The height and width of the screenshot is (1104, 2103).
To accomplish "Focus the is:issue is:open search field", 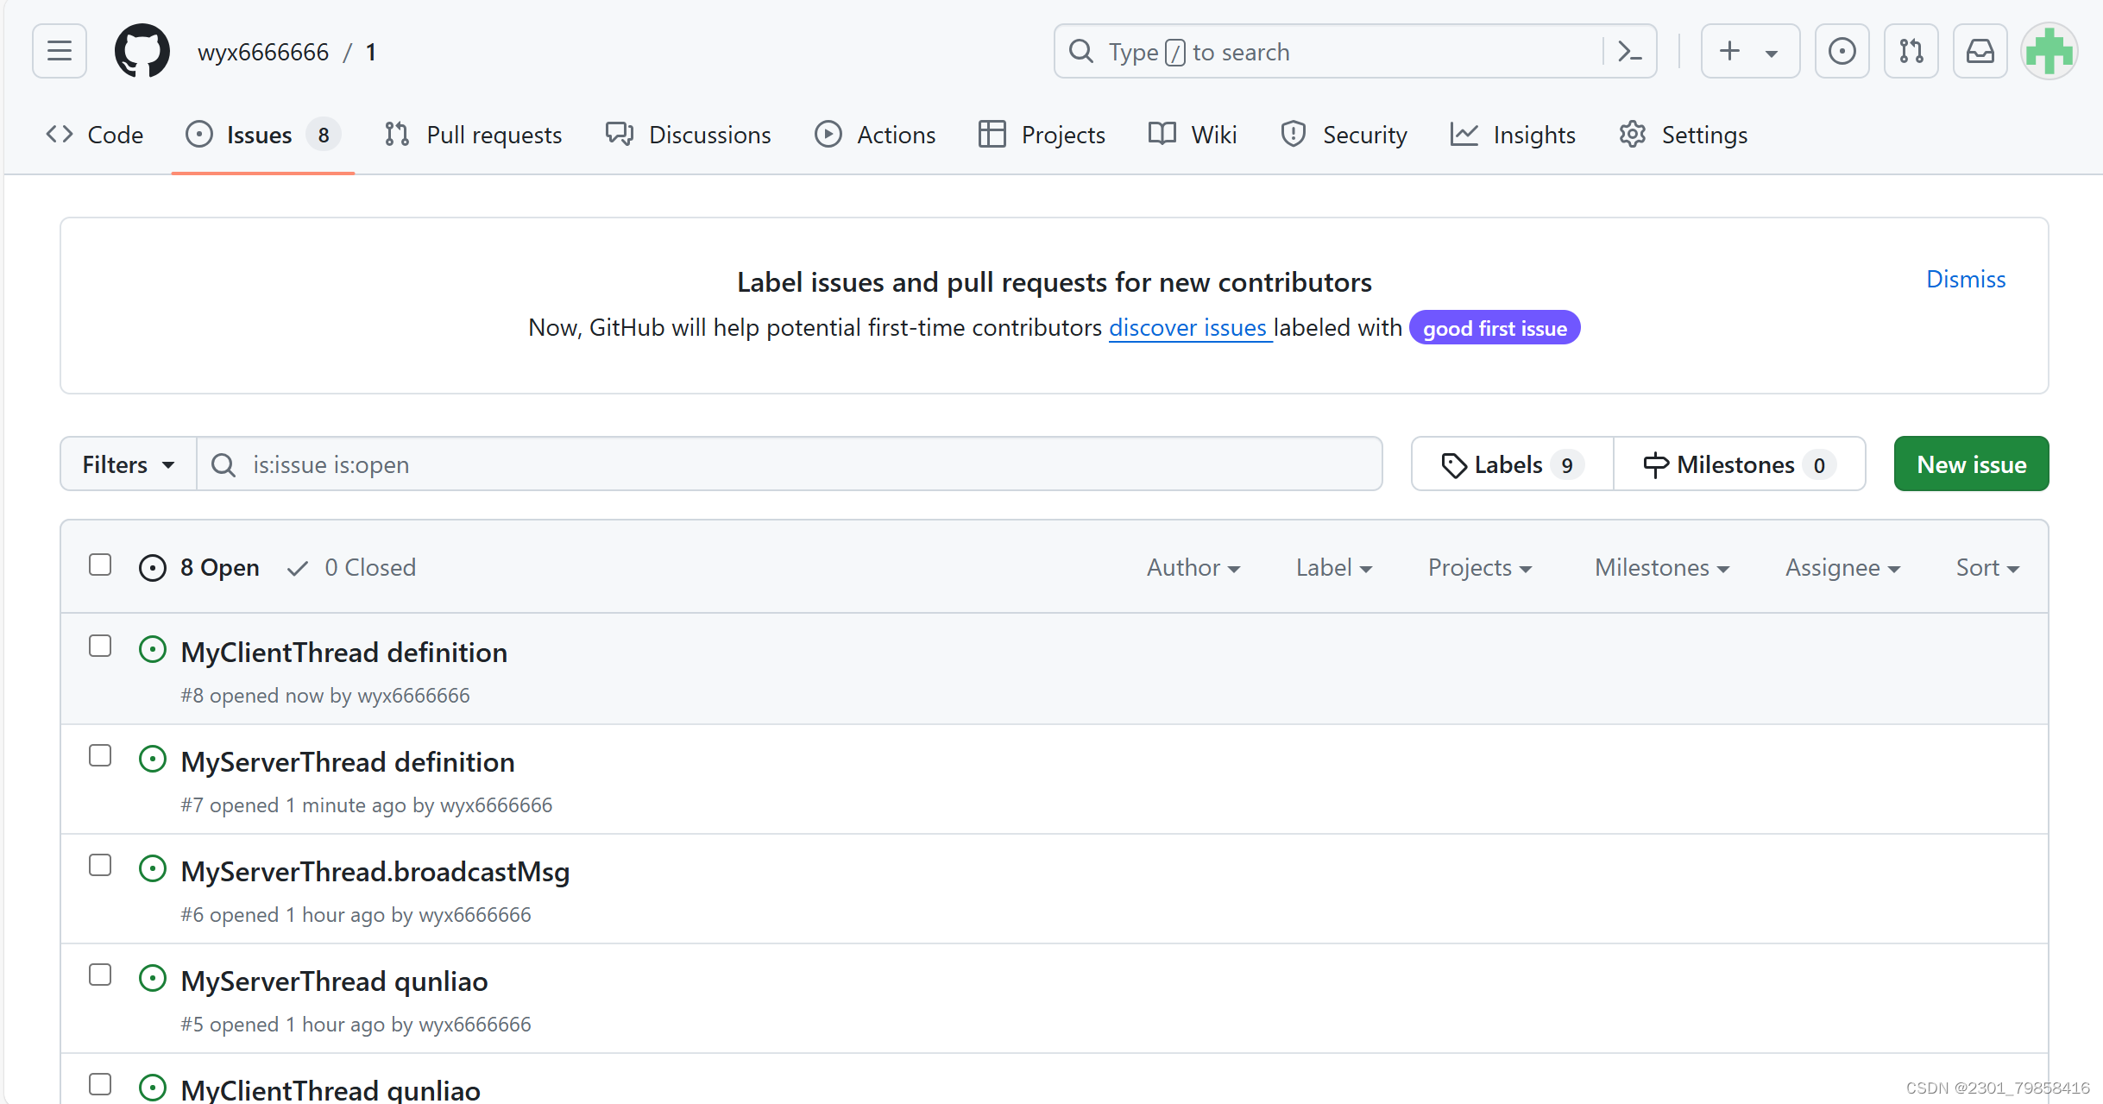I will coord(790,464).
